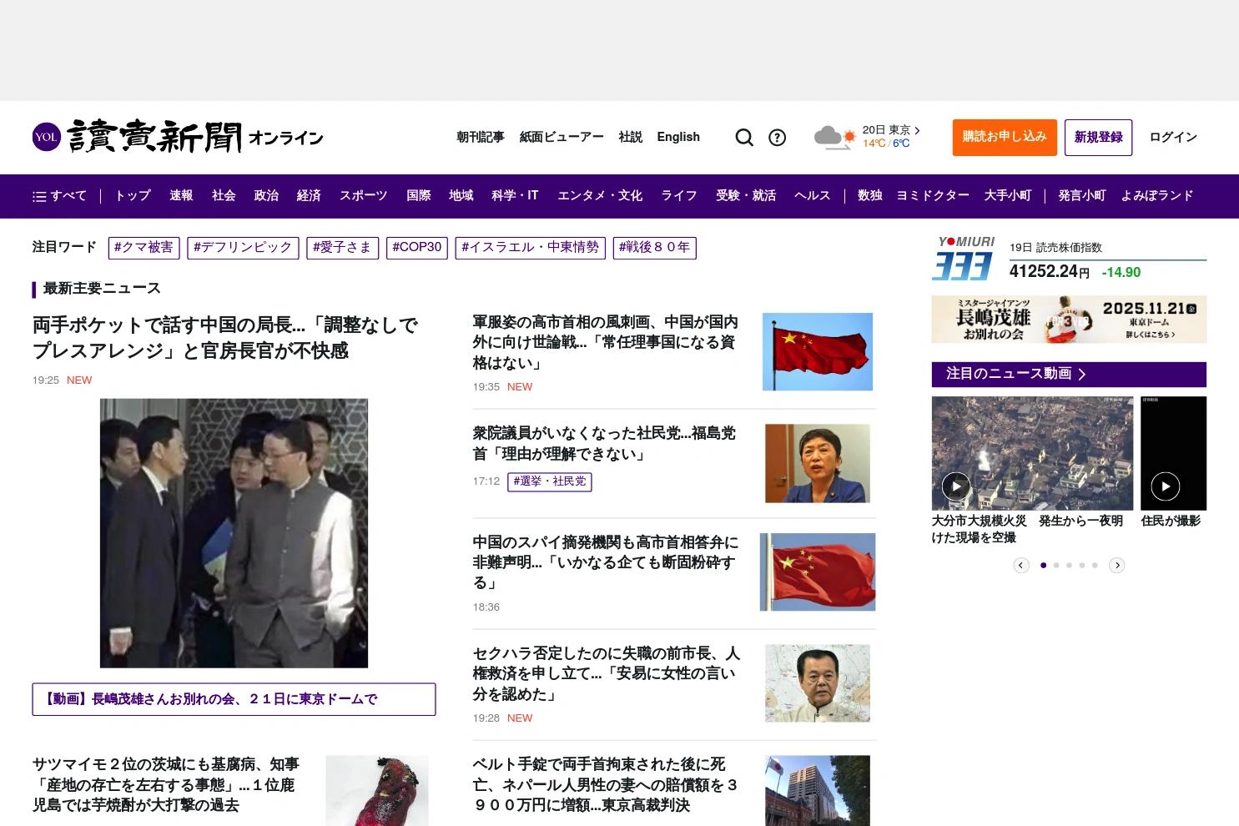Open main photo of officials talking
This screenshot has height=826, width=1239.
tap(234, 533)
